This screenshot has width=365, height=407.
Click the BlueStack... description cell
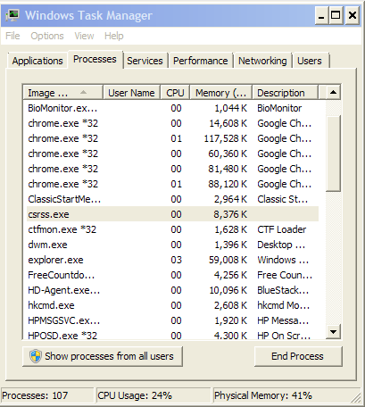[x=283, y=290]
